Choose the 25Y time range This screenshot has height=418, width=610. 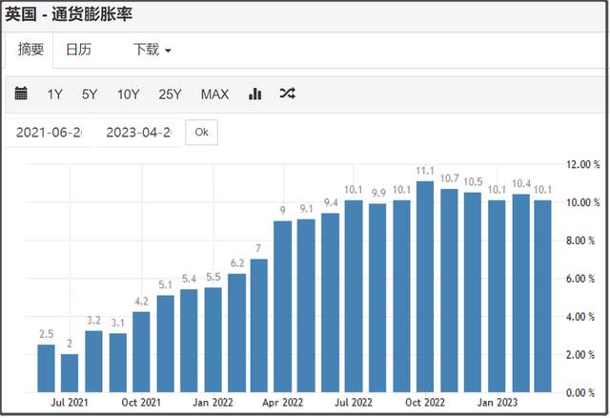(170, 94)
